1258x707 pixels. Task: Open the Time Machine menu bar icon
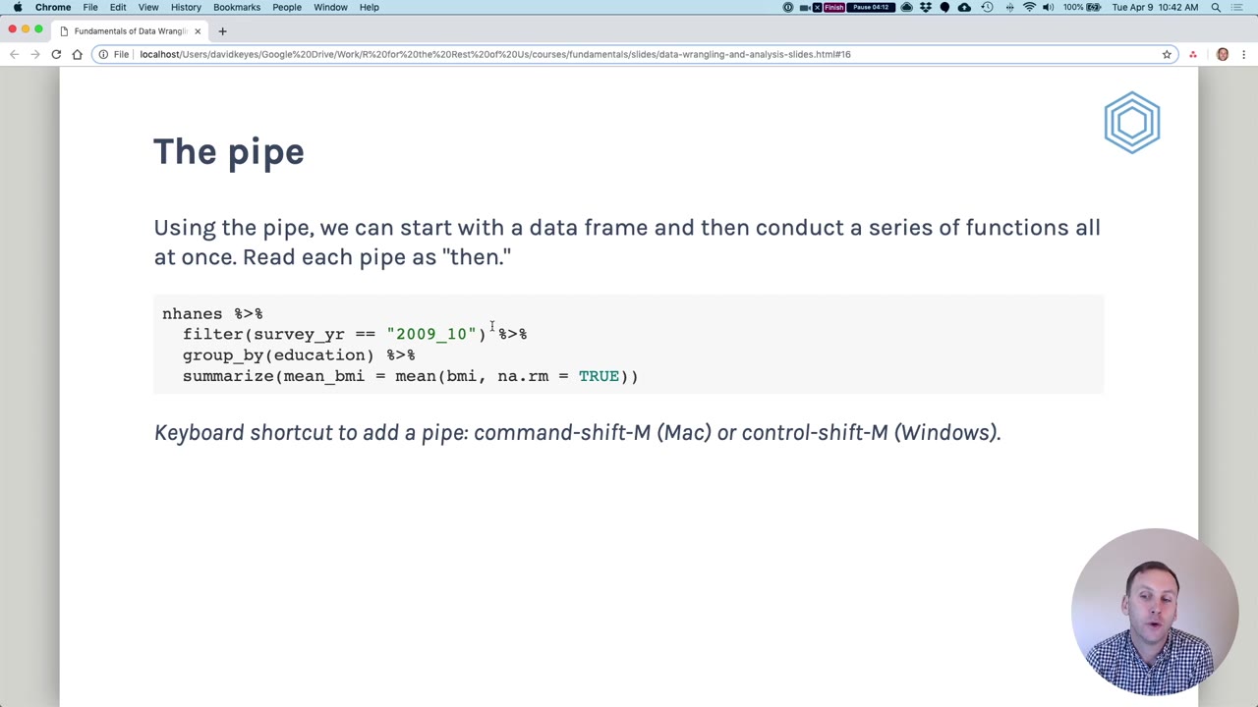tap(987, 7)
